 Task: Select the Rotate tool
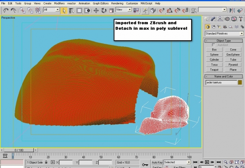point(104,11)
